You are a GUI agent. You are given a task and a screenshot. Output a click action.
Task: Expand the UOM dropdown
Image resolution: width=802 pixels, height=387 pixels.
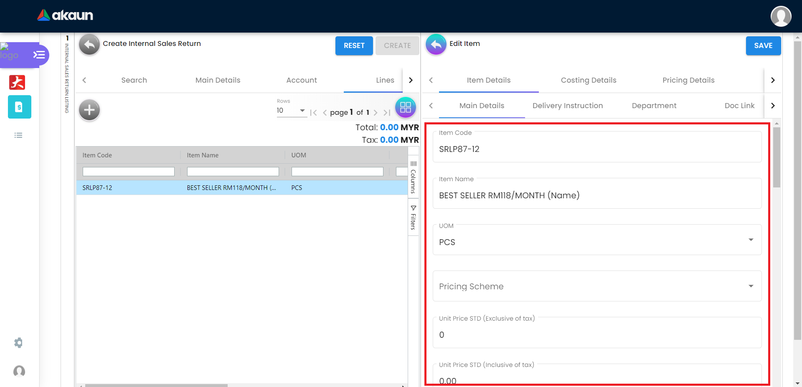coord(751,240)
